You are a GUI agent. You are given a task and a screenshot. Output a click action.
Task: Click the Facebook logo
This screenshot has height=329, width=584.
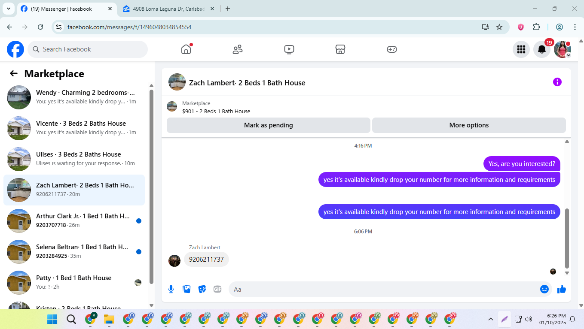pos(15,49)
